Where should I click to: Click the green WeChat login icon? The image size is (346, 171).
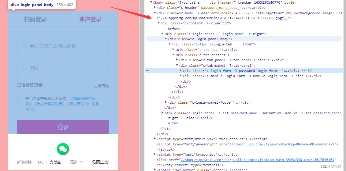(x=63, y=149)
